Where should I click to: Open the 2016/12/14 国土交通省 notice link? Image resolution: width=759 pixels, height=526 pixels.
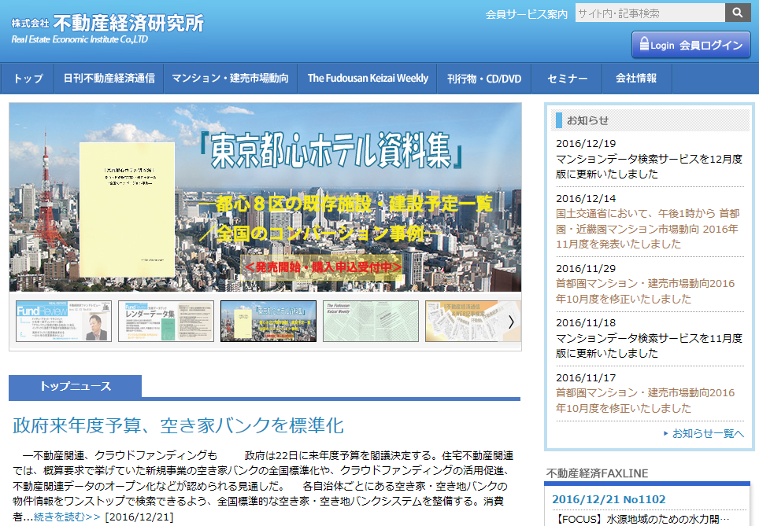(x=646, y=228)
